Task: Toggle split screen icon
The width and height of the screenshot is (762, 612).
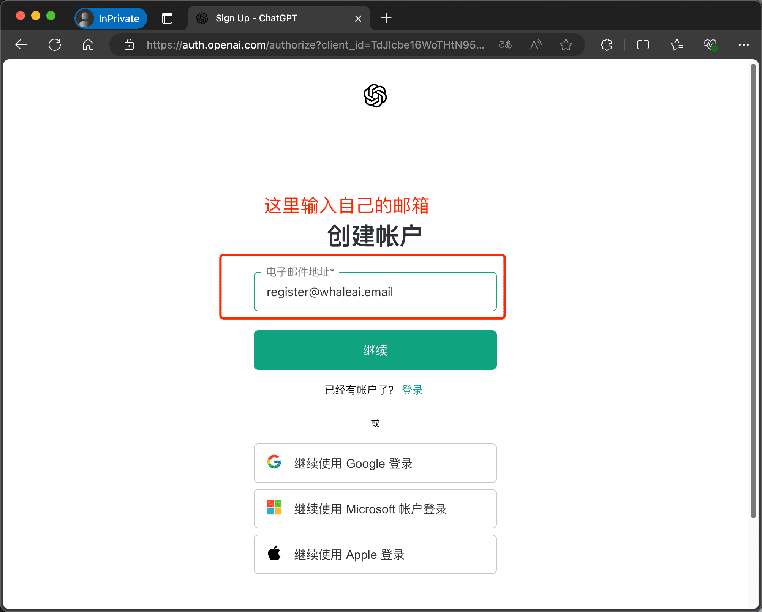Action: (x=643, y=45)
